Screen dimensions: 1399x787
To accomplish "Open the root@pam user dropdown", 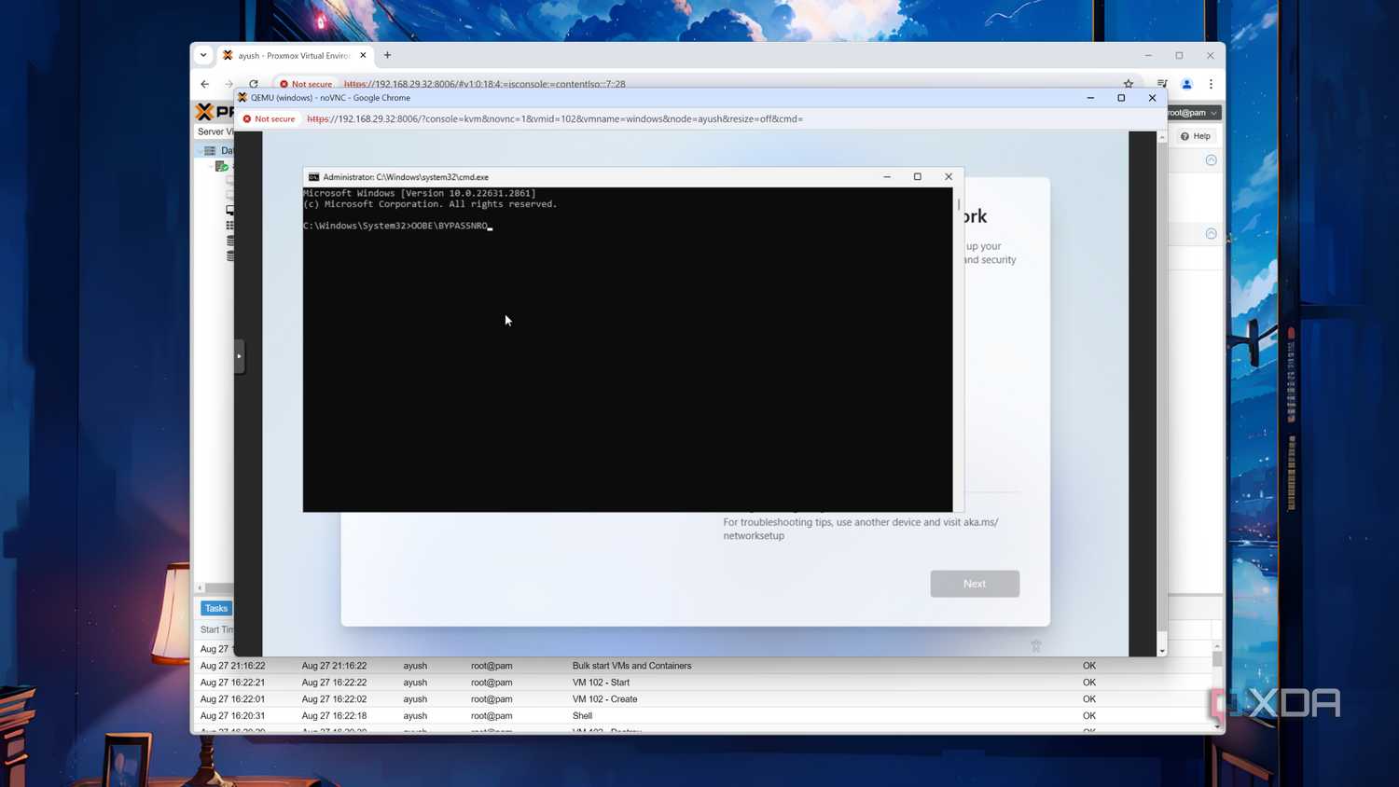I will (1193, 113).
